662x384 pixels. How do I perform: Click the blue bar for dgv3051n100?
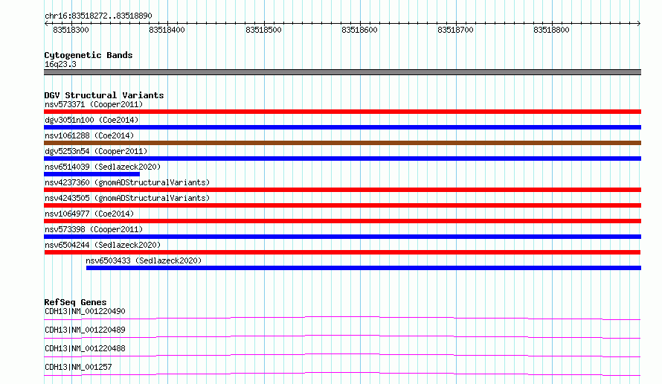(342, 127)
